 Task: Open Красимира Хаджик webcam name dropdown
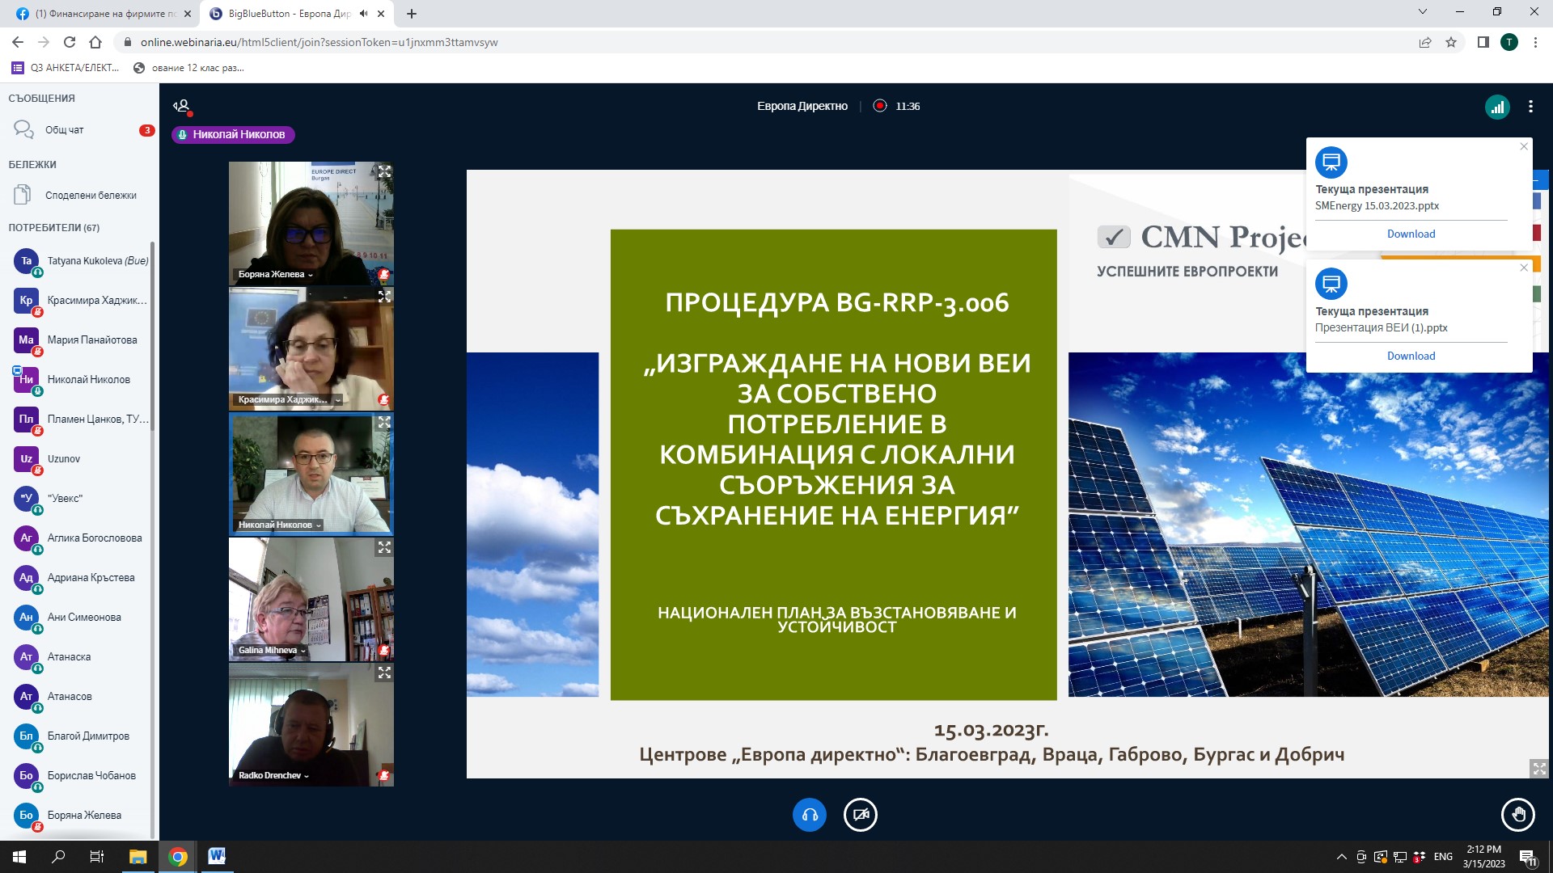(x=289, y=399)
